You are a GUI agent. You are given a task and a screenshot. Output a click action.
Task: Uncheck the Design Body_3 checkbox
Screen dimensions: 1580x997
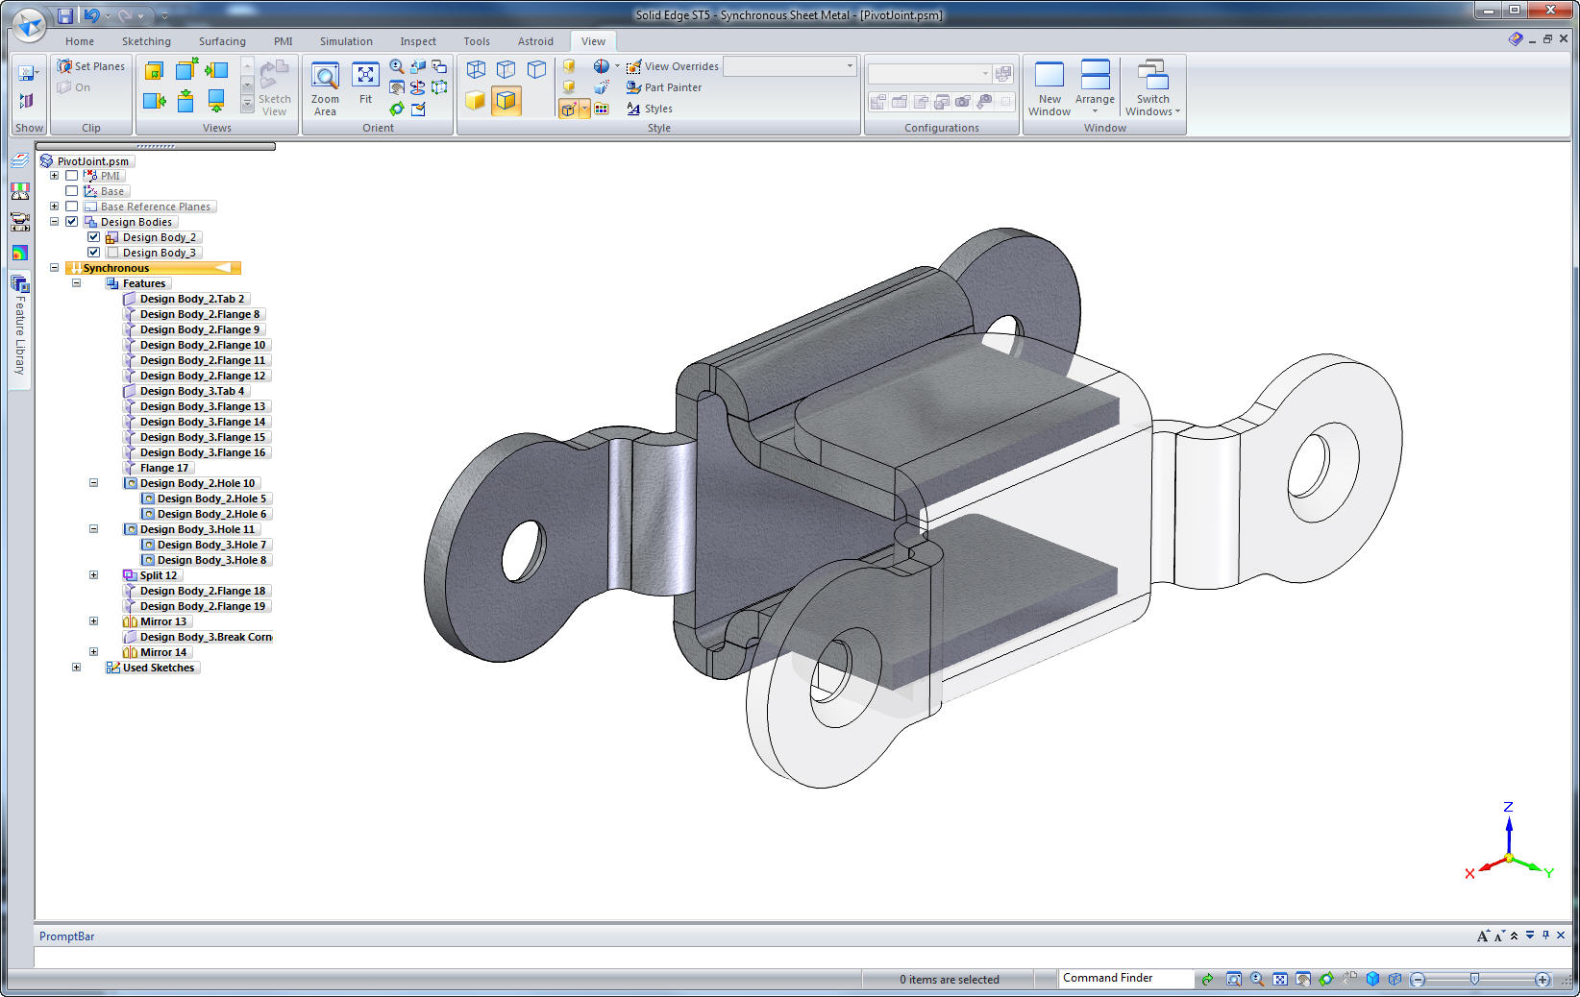93,252
